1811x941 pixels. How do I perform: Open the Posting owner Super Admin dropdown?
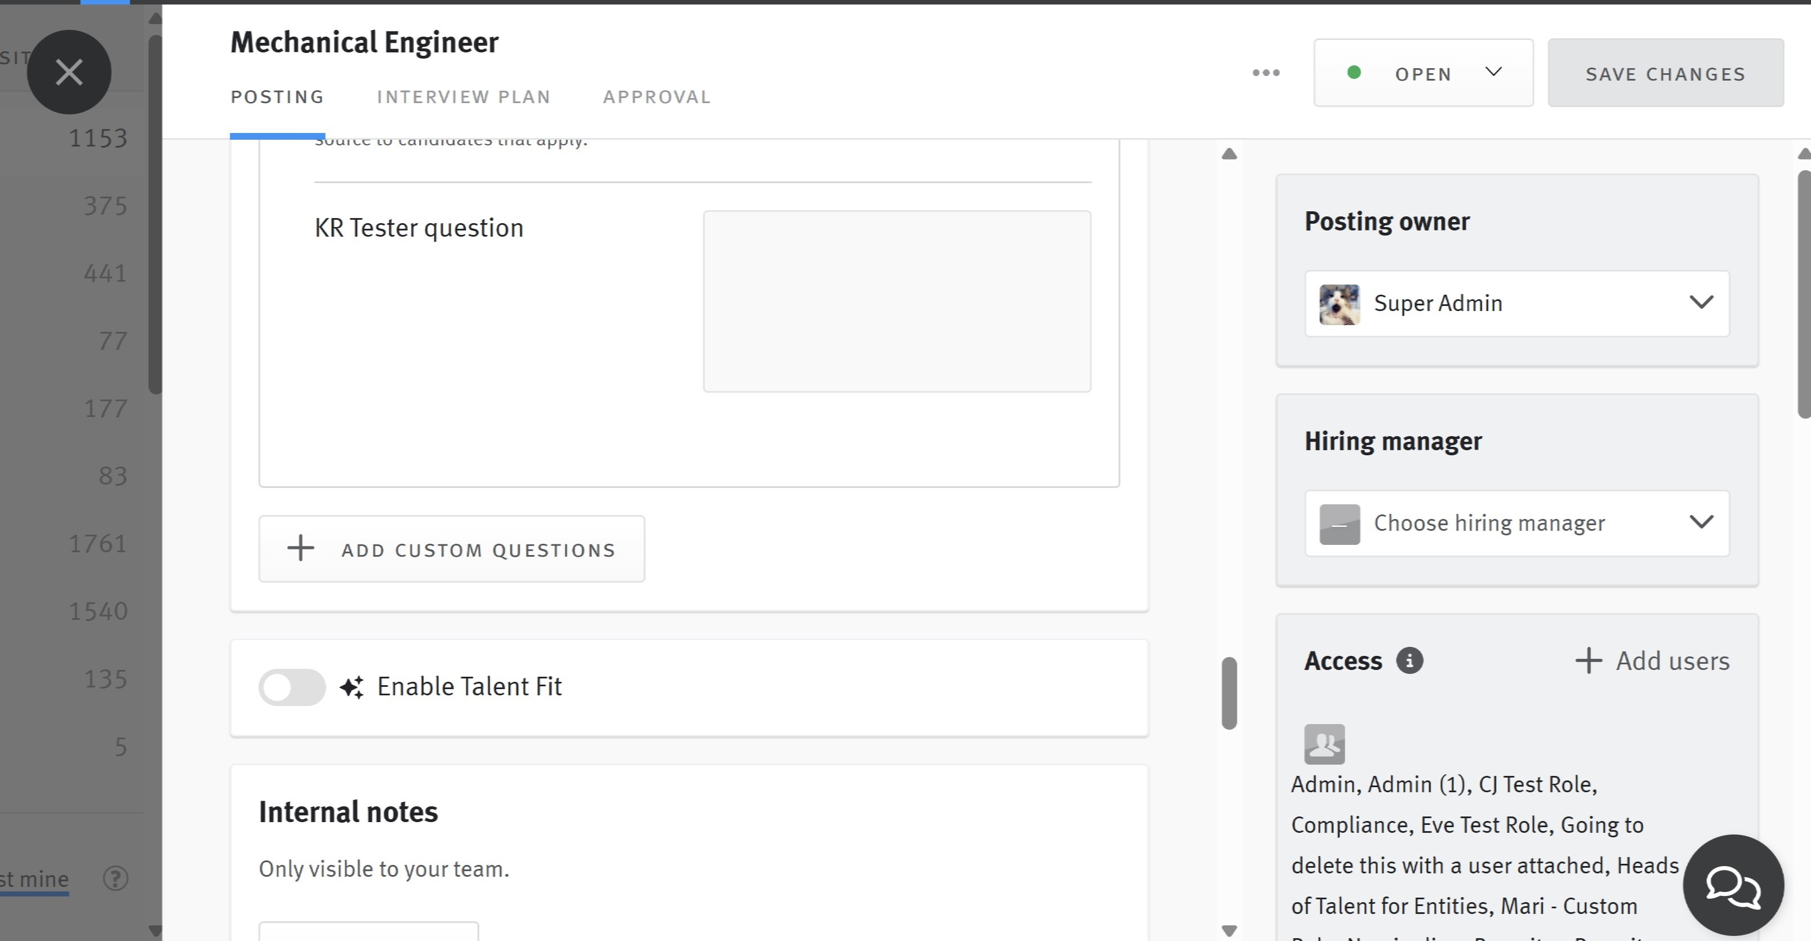pos(1516,303)
